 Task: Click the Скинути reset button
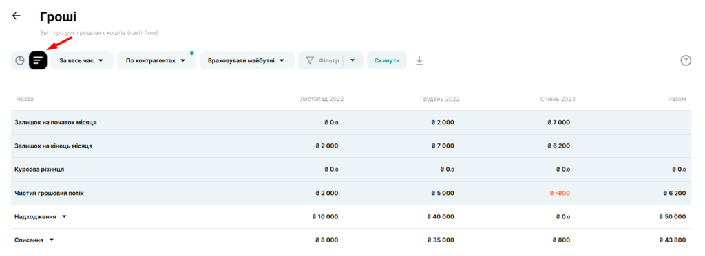pyautogui.click(x=387, y=60)
